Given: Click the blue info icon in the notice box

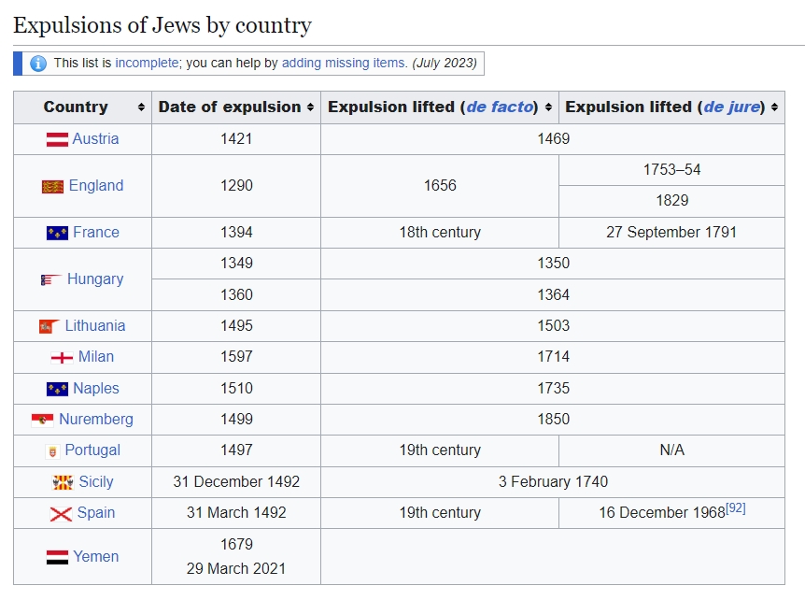Looking at the screenshot, I should (x=38, y=64).
